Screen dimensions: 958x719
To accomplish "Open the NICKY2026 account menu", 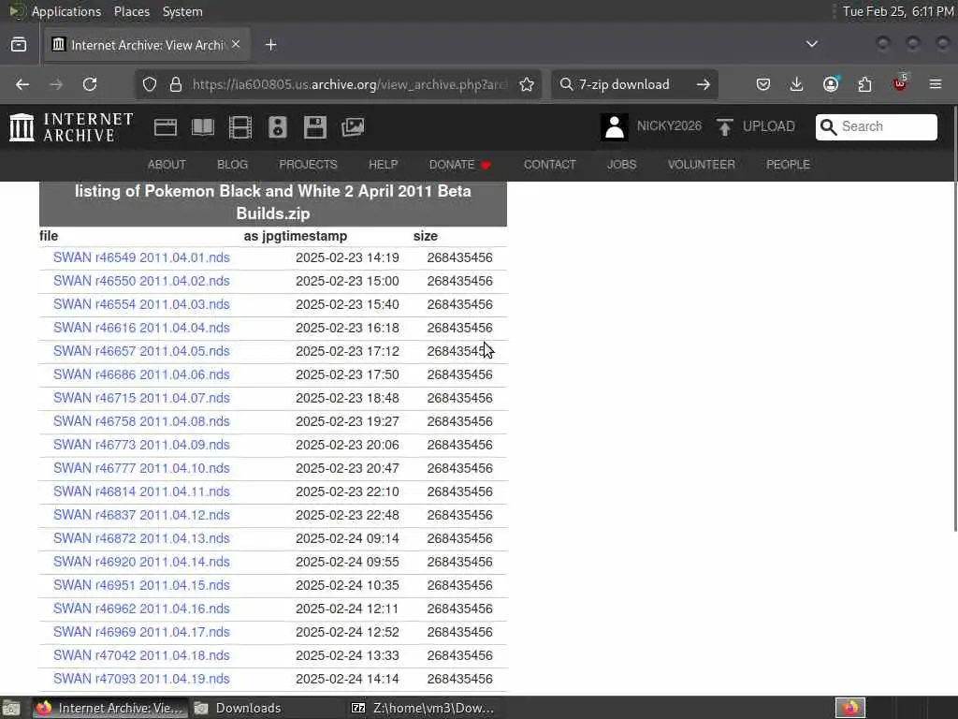I will pos(669,126).
